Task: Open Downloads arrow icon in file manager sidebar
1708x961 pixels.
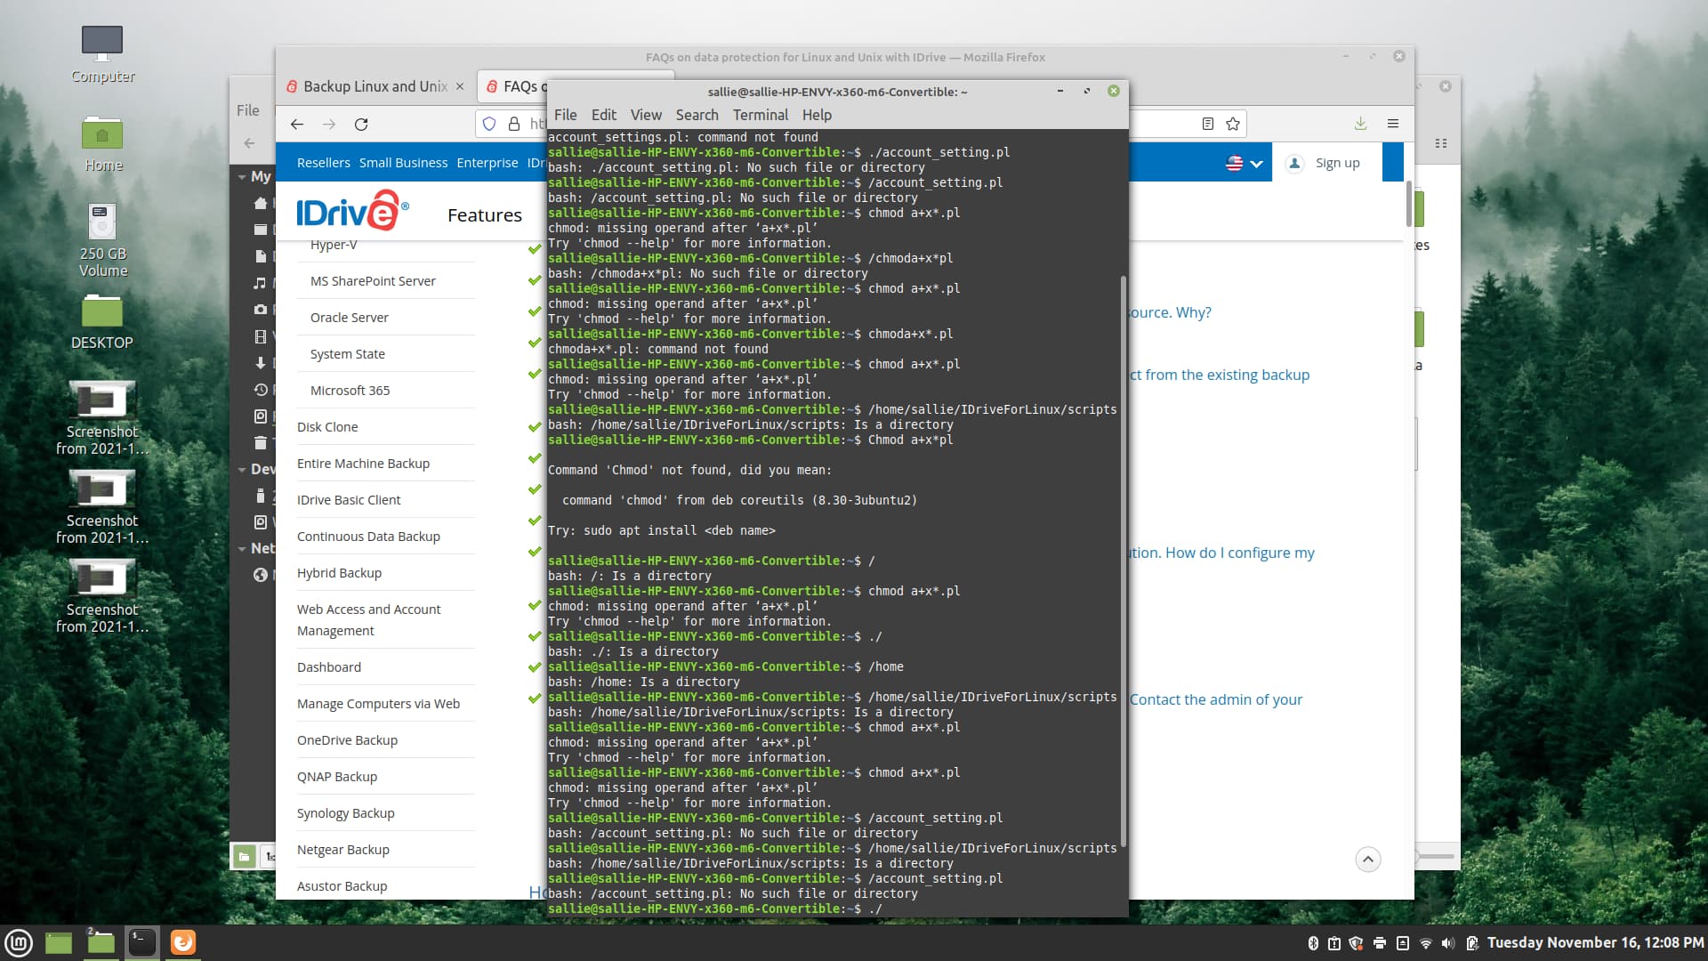Action: 260,363
